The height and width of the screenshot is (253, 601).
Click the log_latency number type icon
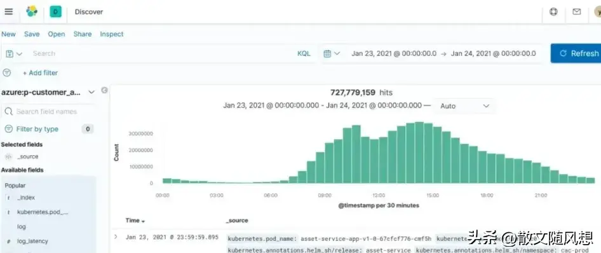(8, 242)
